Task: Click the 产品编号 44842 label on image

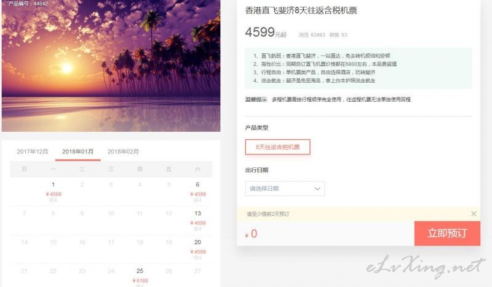Action: [28, 4]
